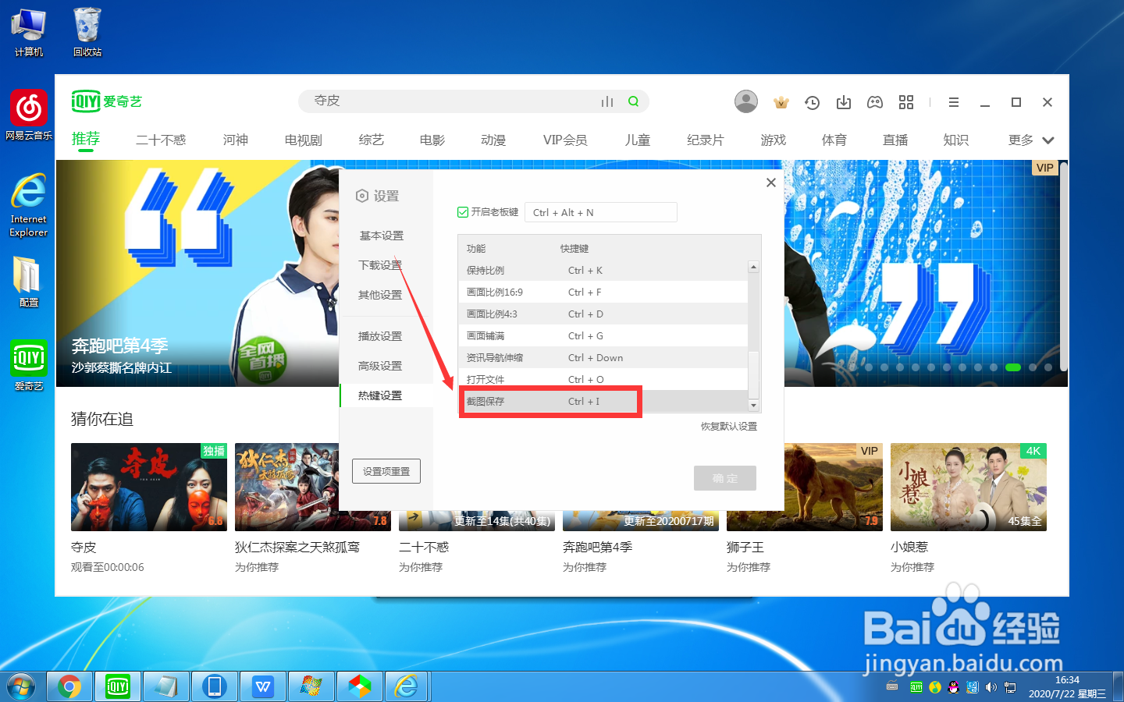This screenshot has width=1124, height=702.
Task: Open the 夺皮 video thumbnail
Action: [149, 487]
